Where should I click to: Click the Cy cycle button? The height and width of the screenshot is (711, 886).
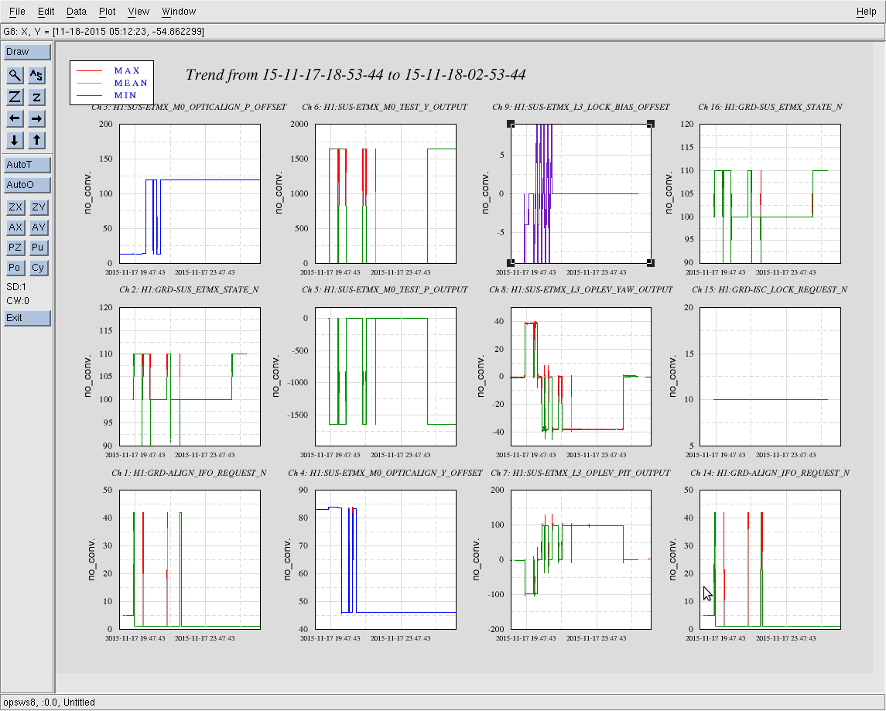pos(38,268)
